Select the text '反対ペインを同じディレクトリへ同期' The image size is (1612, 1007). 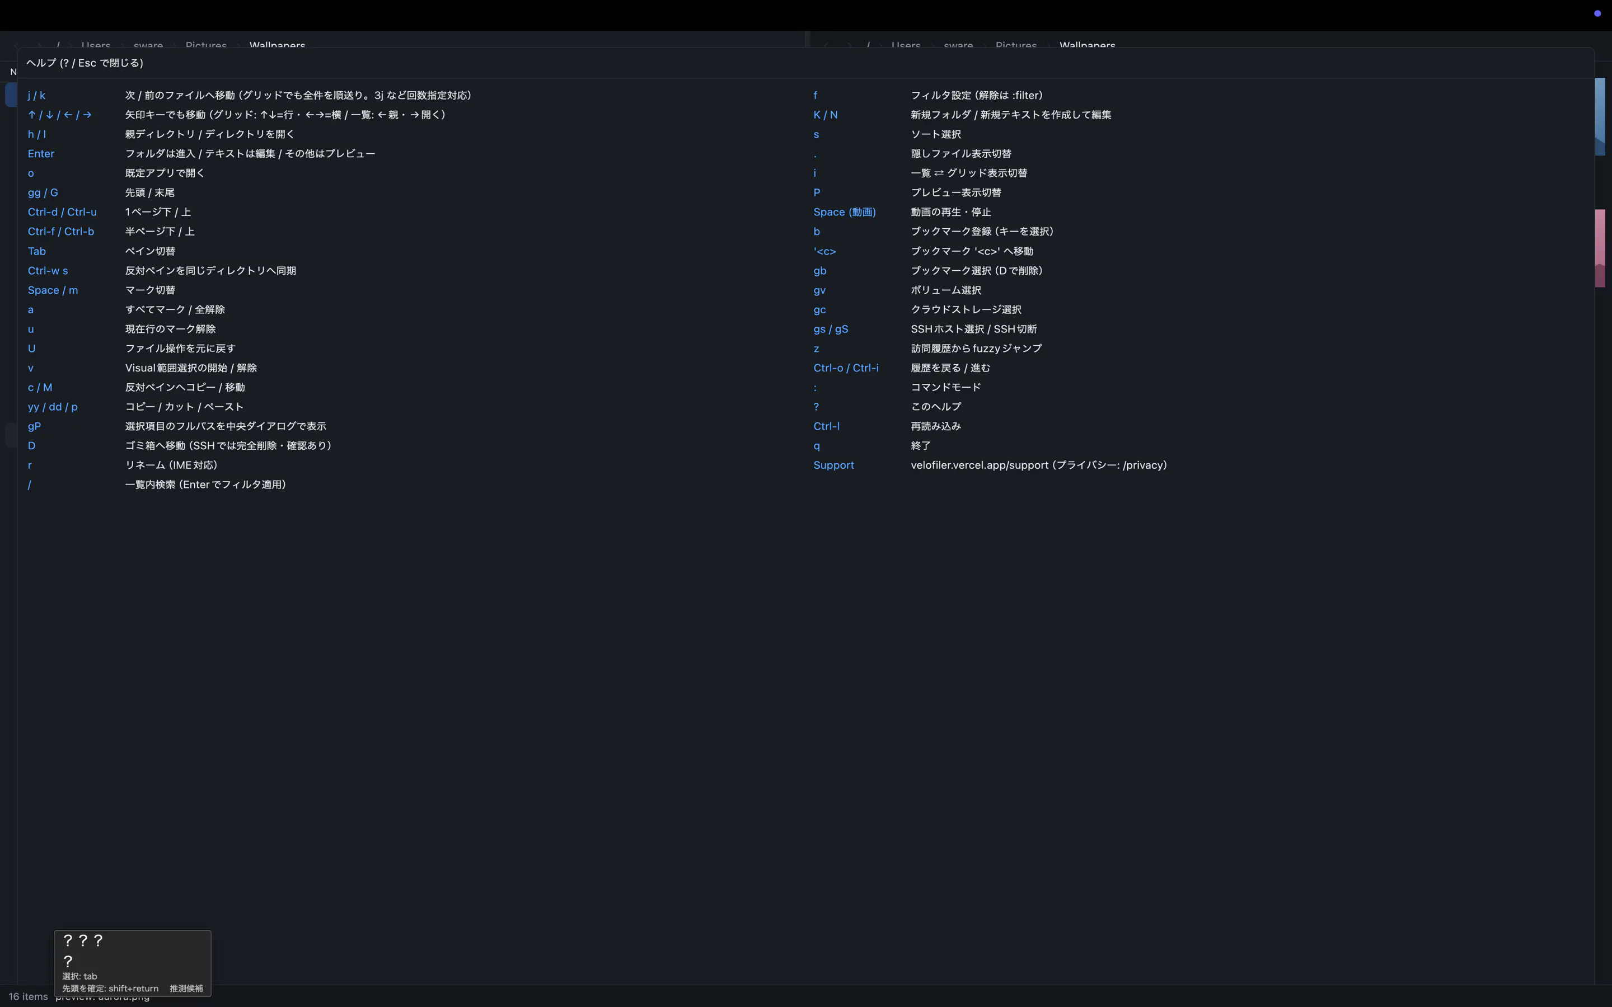pos(210,270)
